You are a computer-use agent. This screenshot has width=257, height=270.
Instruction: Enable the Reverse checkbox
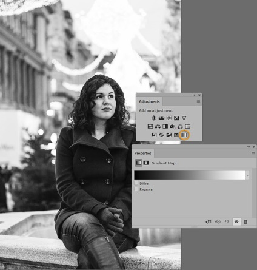pos(136,189)
